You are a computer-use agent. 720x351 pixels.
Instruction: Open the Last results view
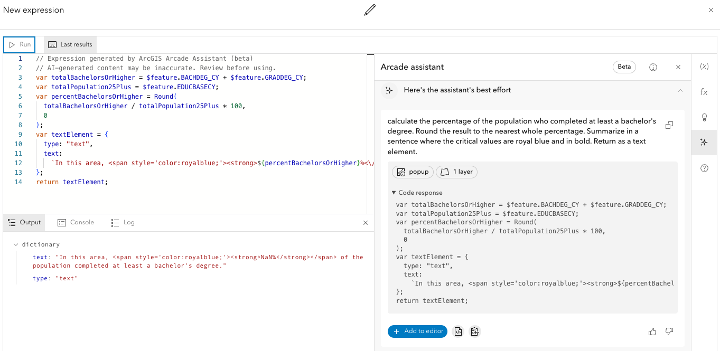pyautogui.click(x=70, y=45)
